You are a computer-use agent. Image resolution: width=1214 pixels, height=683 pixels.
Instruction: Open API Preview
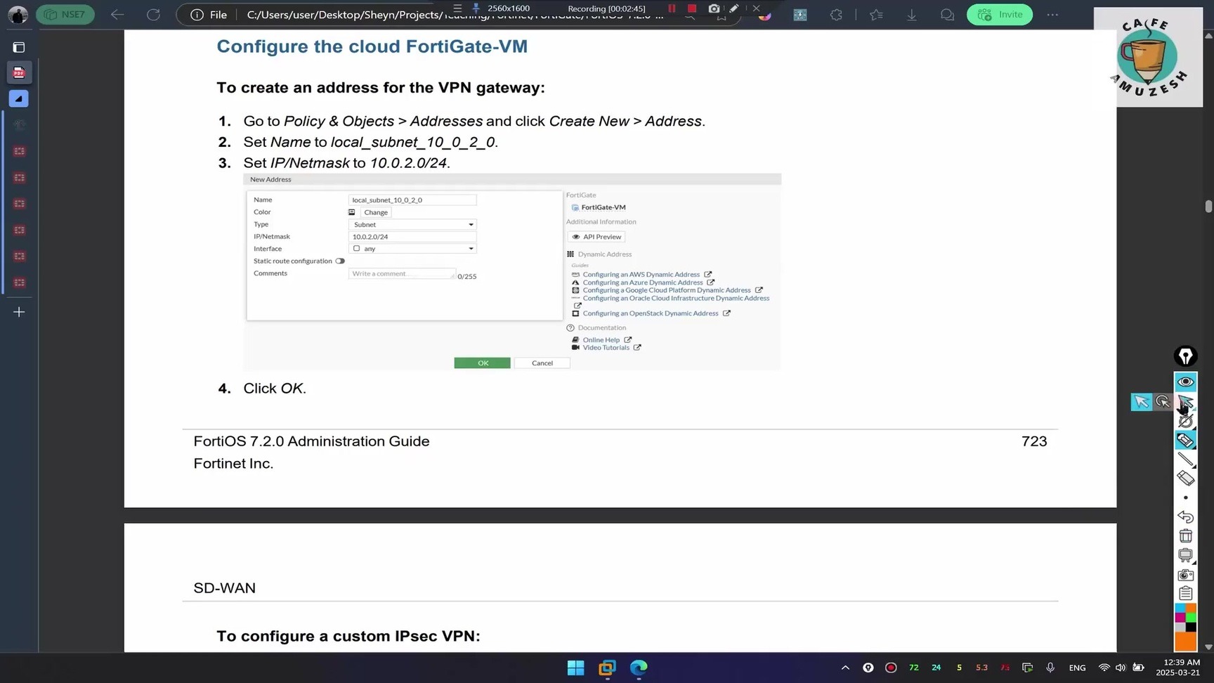tap(596, 237)
